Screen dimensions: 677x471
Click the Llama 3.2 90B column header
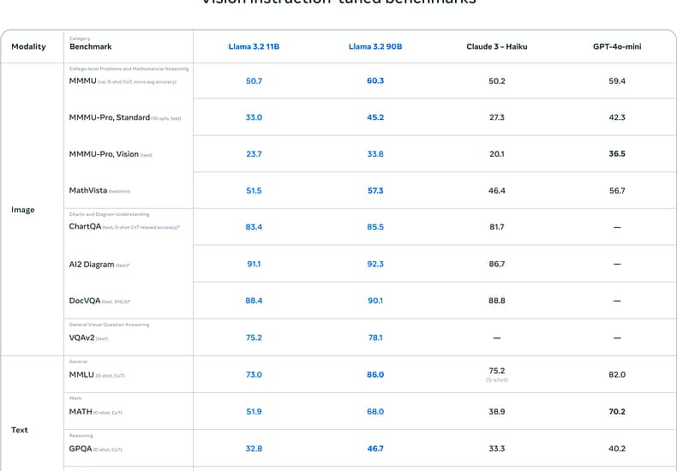[x=375, y=46]
